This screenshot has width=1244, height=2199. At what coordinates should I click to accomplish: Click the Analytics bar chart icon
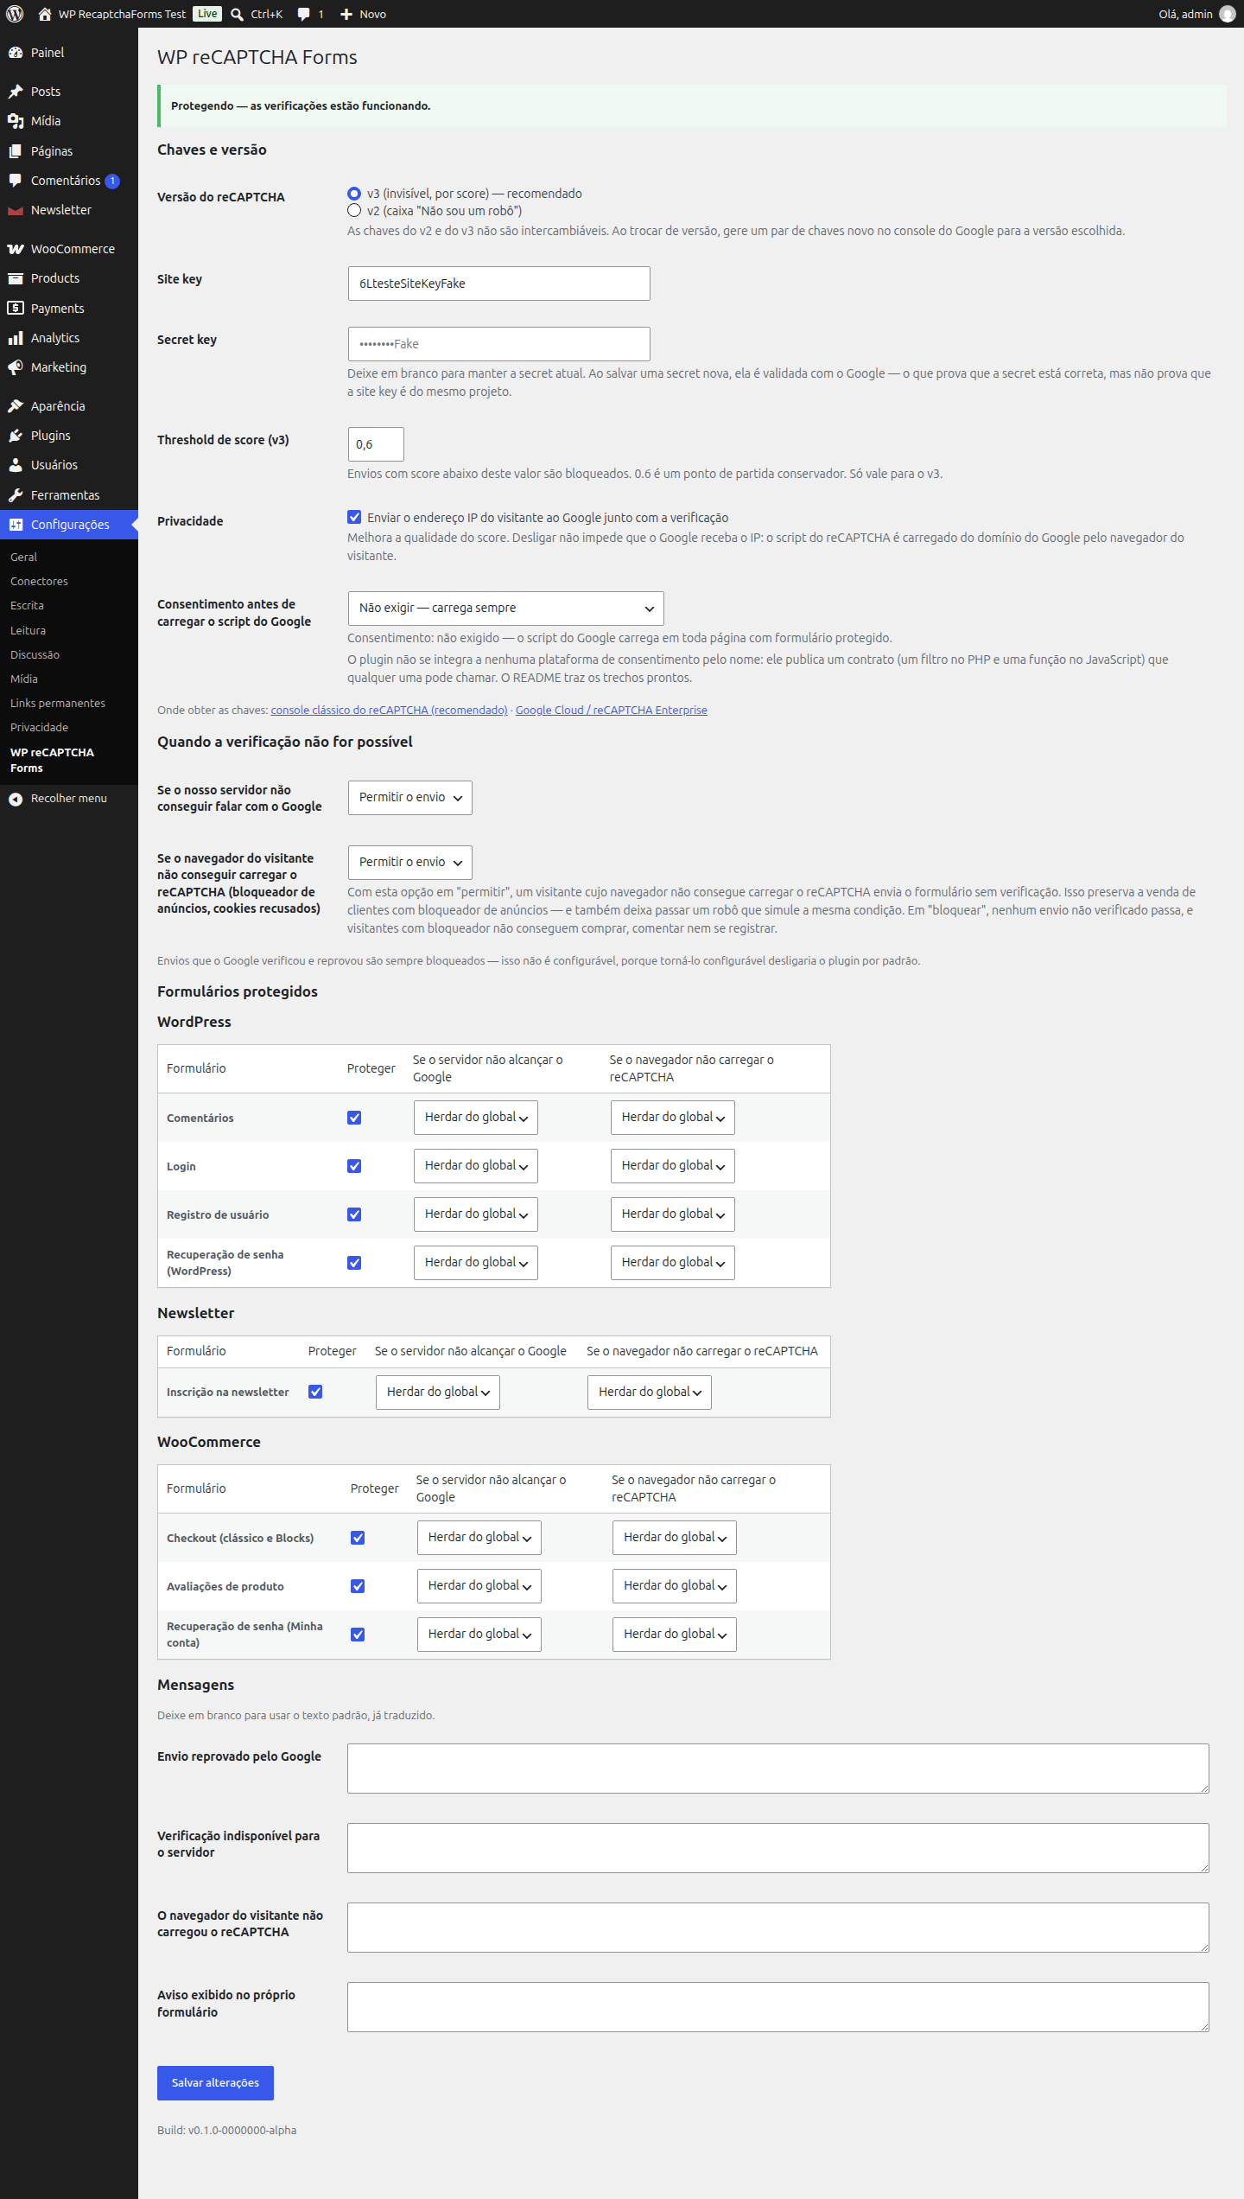[x=16, y=338]
